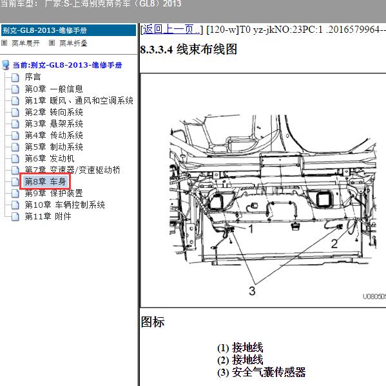Click the 菜单展开 expand icon
This screenshot has height=386, width=386.
pyautogui.click(x=5, y=43)
